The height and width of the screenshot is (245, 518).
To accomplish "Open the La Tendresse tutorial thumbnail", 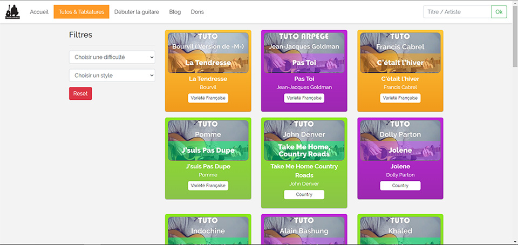I will (208, 53).
